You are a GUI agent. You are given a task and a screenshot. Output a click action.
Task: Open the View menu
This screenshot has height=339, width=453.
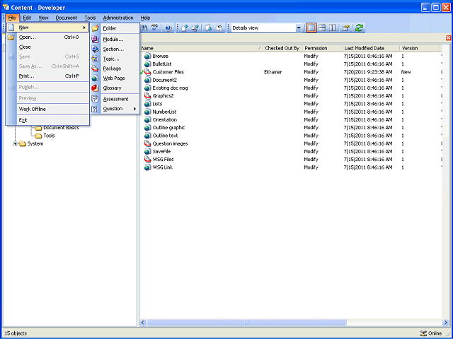43,18
